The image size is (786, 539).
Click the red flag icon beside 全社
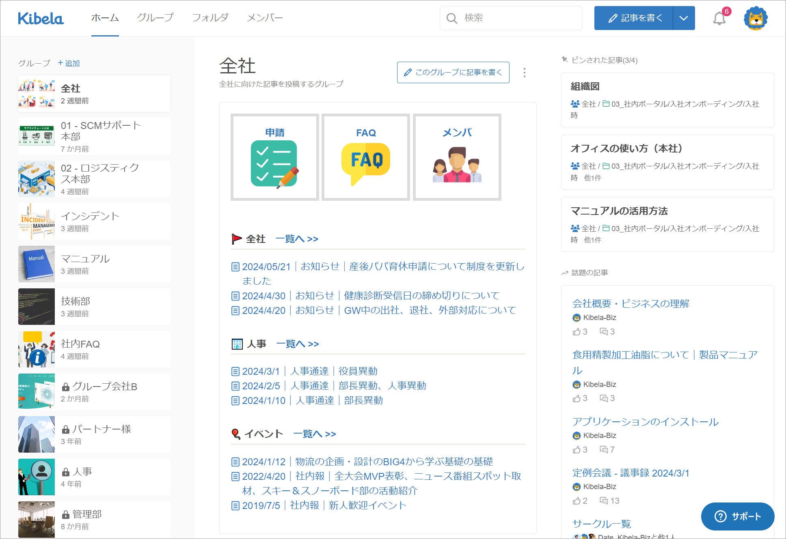(236, 239)
